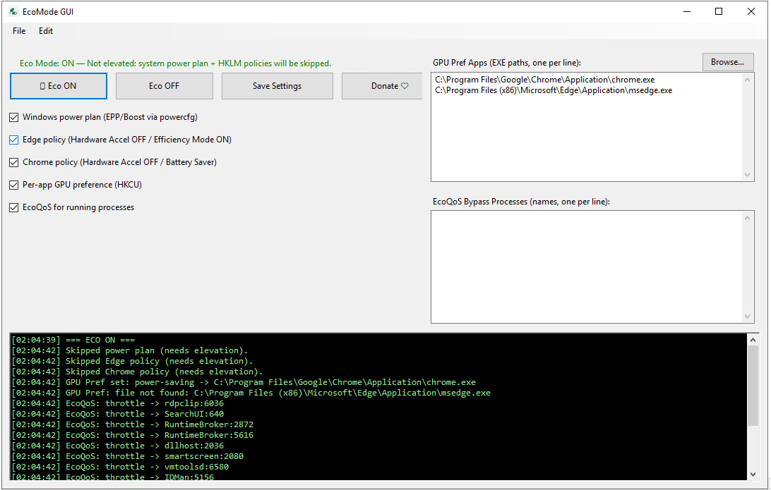Toggle Edge policy checkbox

(14, 140)
